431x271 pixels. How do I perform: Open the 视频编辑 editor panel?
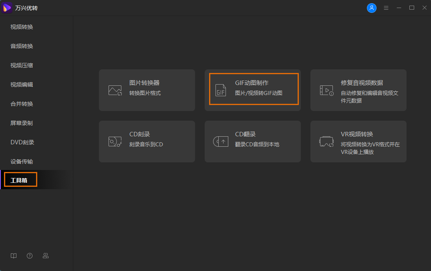click(x=21, y=84)
